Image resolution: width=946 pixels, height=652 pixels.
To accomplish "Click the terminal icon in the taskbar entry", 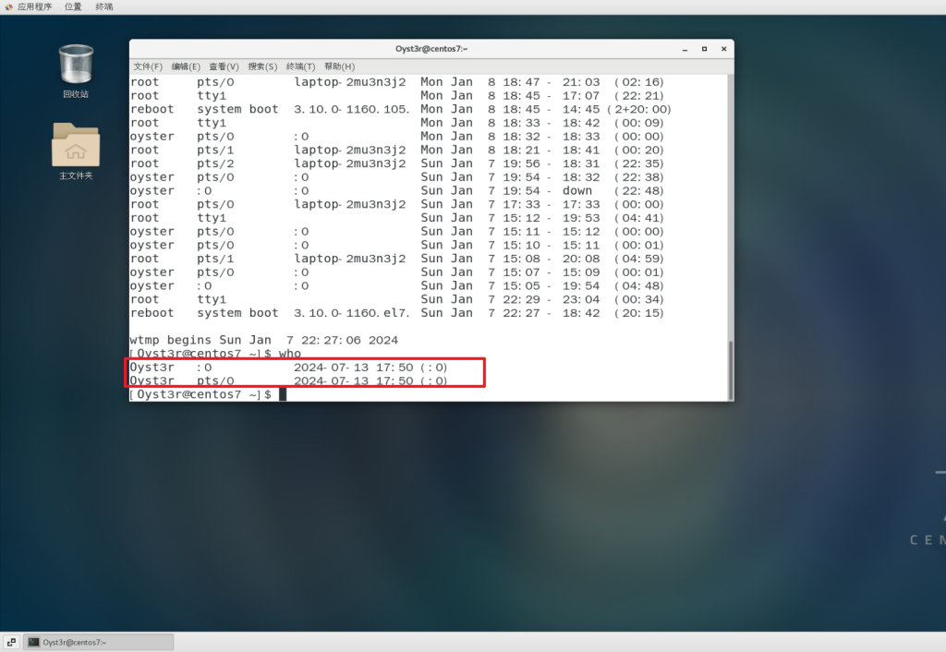I will point(33,642).
